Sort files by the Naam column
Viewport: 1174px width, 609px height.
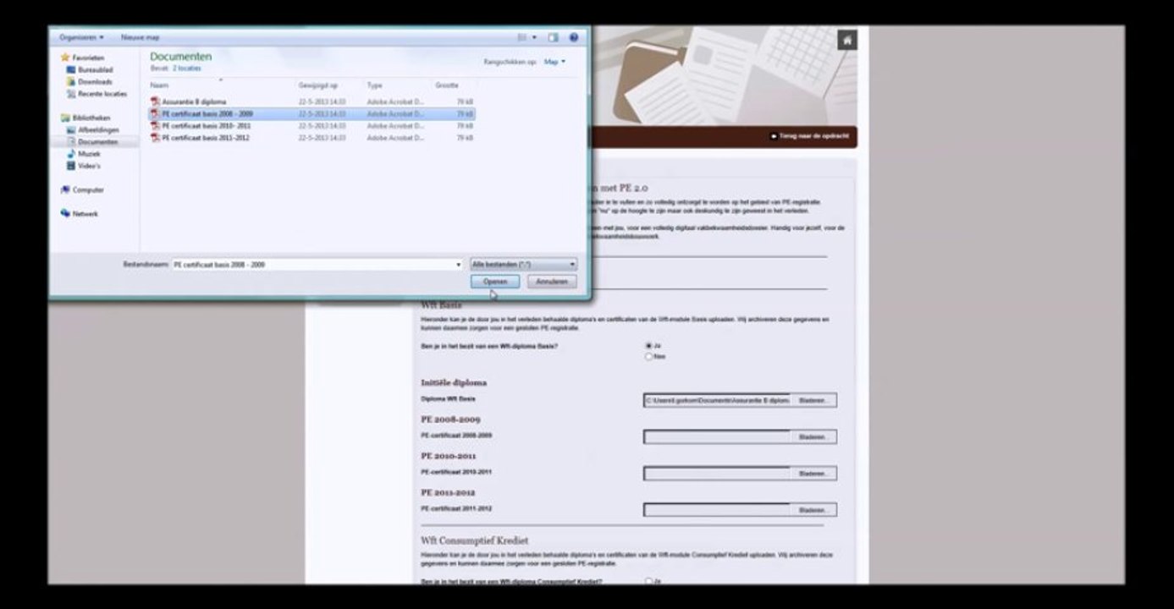pos(159,85)
